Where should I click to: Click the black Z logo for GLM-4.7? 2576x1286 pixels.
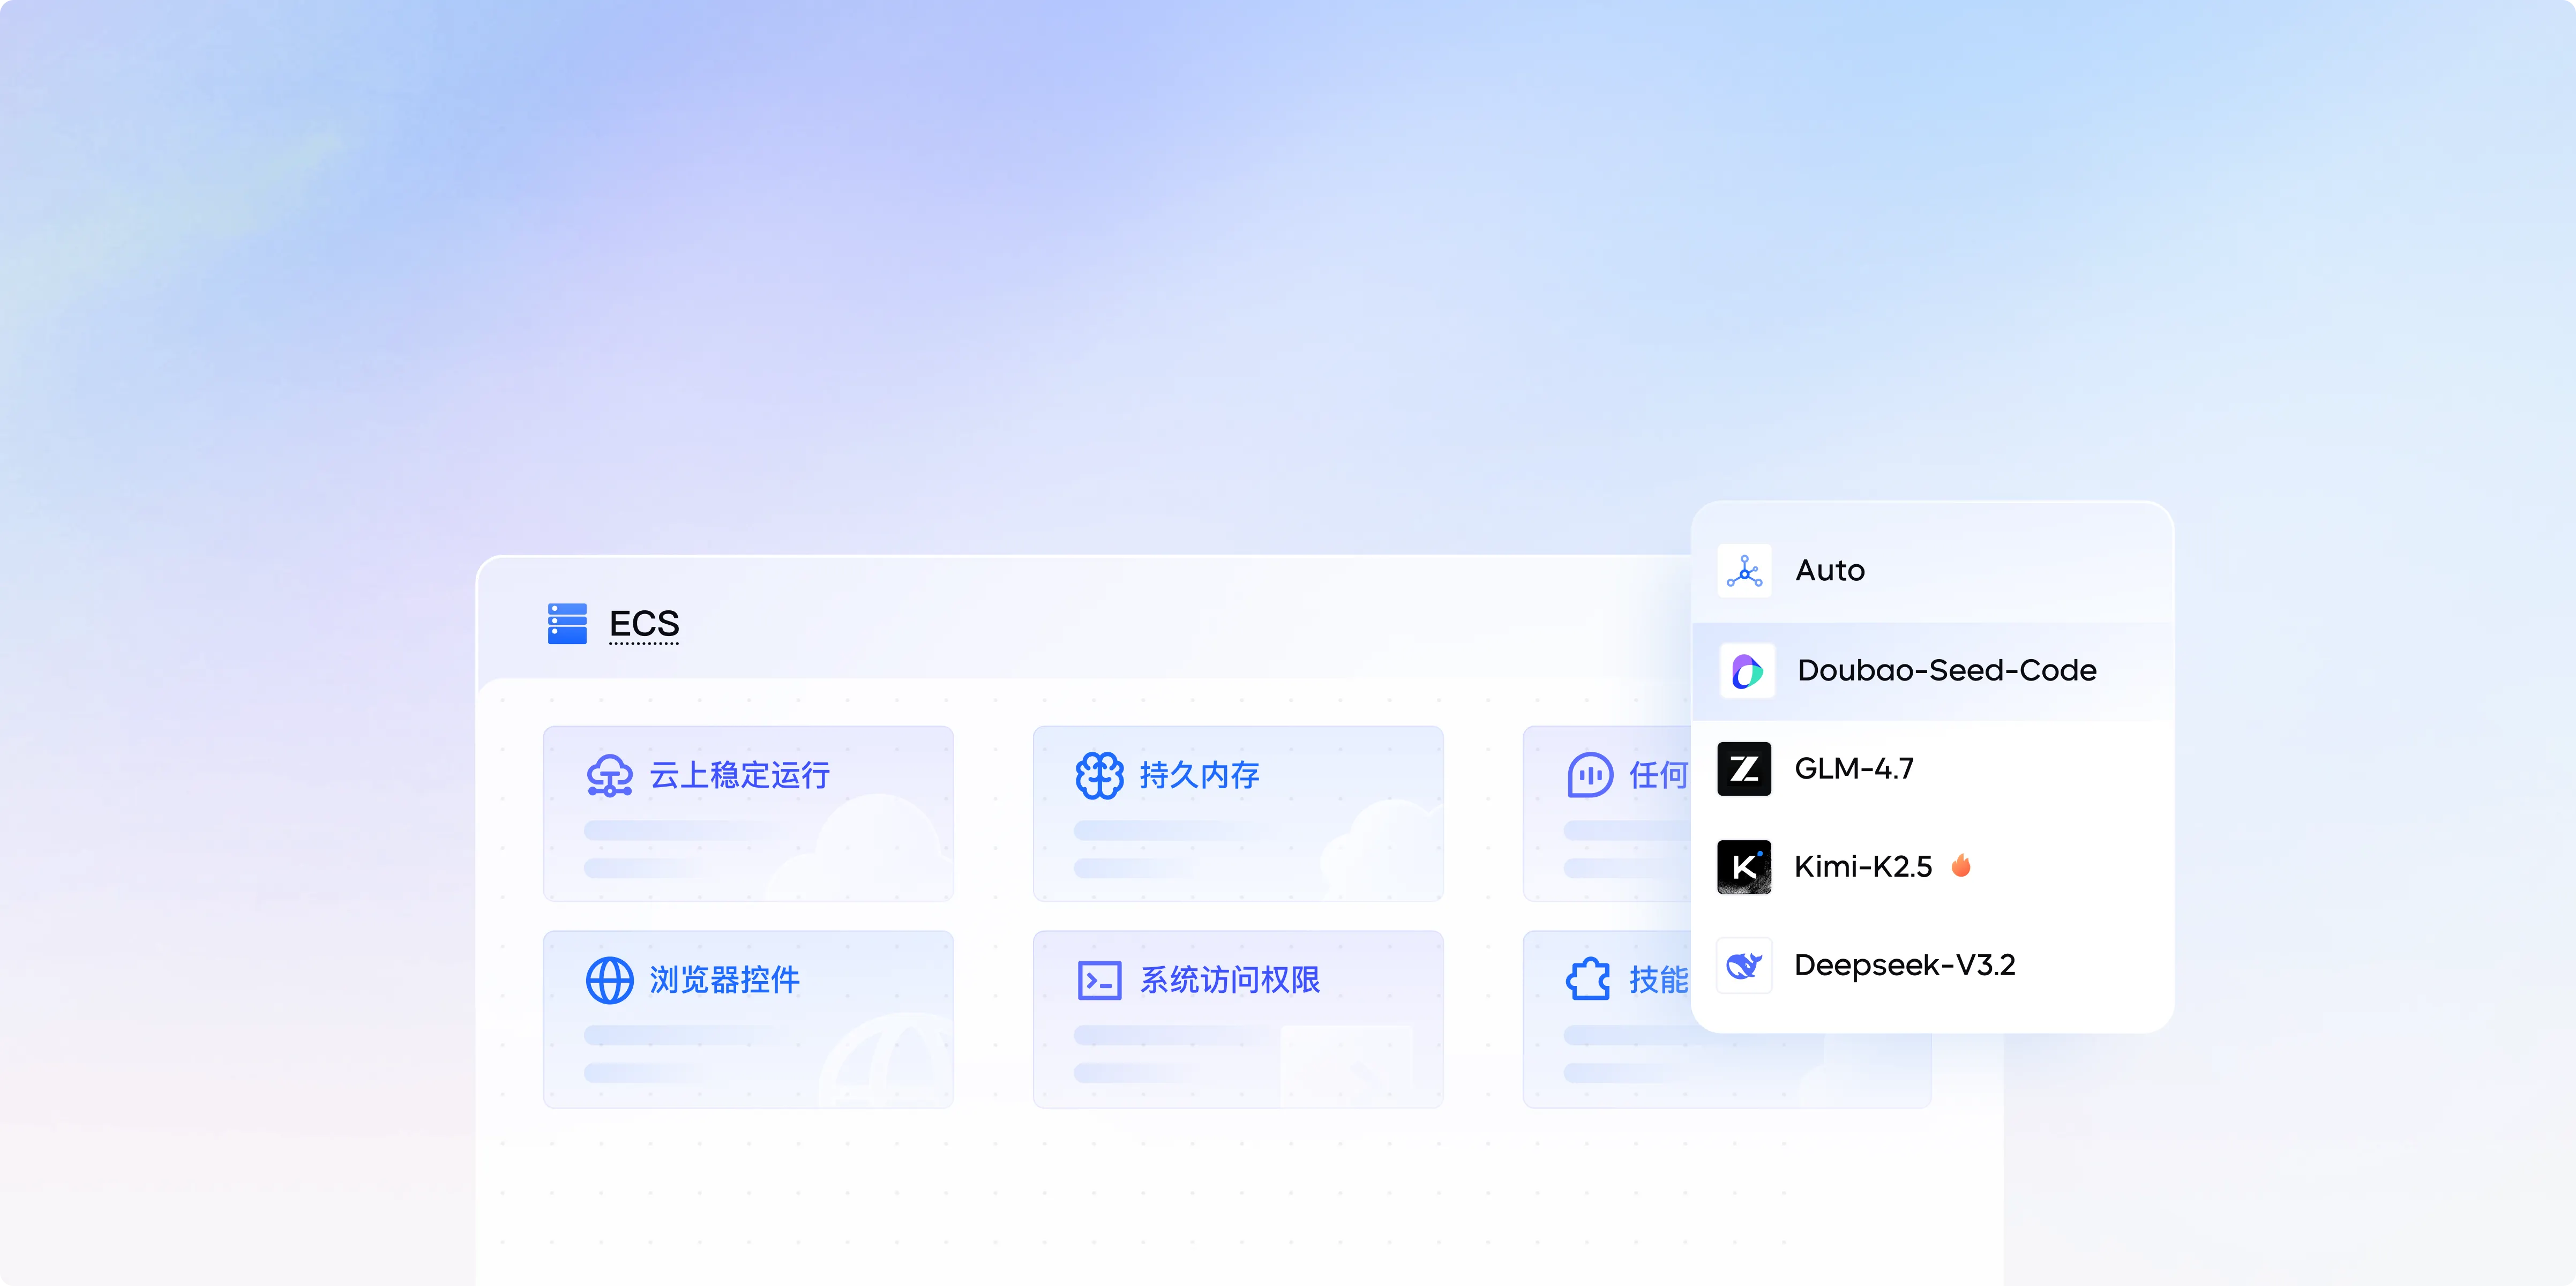1744,769
